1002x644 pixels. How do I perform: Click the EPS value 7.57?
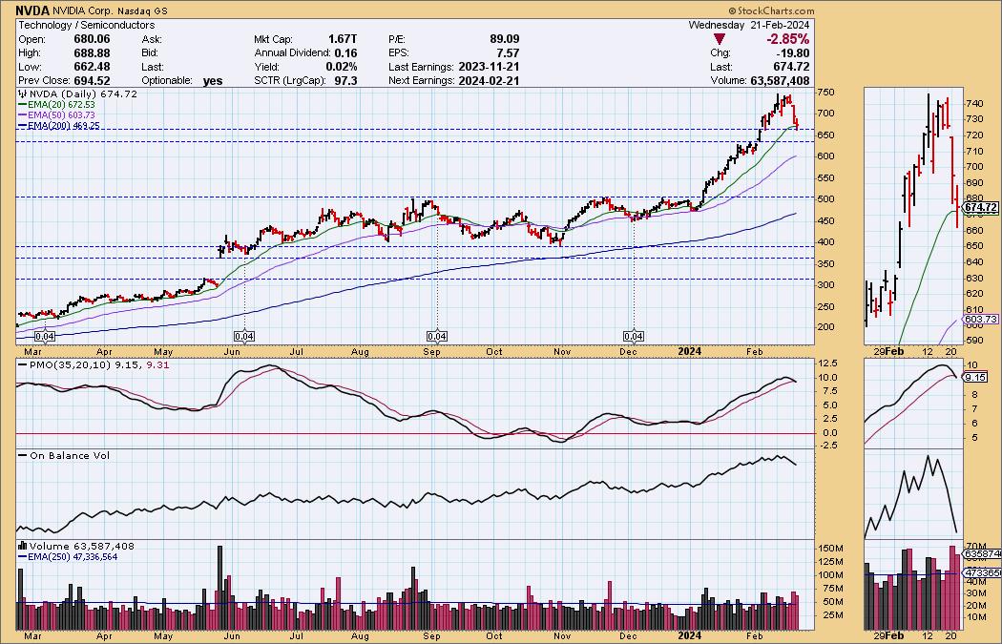tap(508, 53)
